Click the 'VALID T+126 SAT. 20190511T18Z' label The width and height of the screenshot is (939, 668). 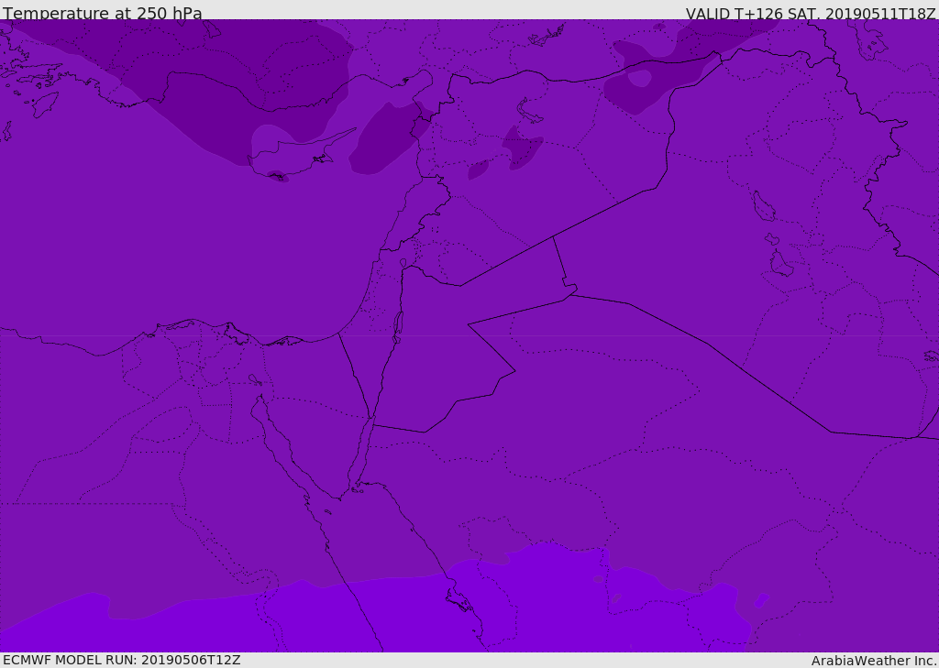[811, 13]
